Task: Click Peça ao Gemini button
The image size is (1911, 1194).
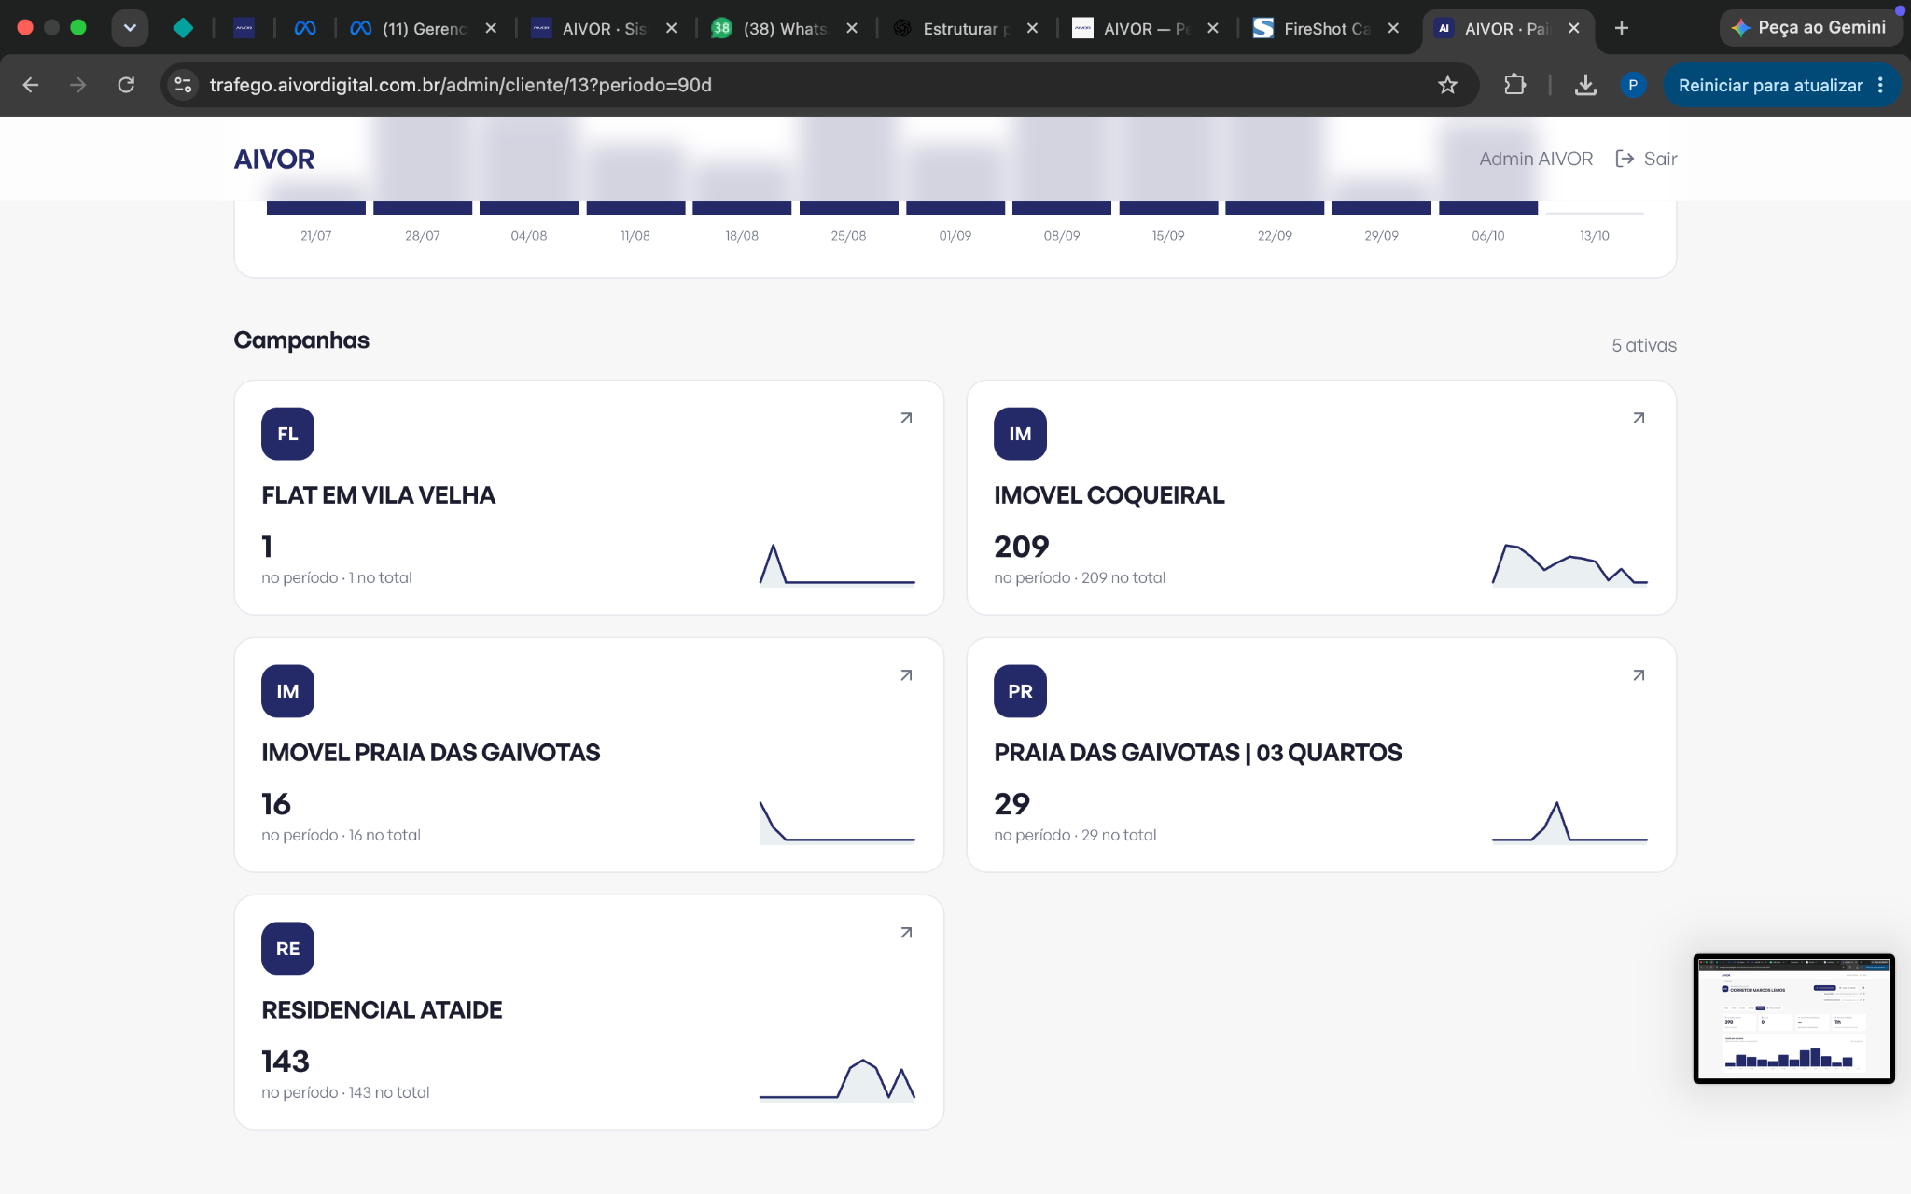Action: point(1808,28)
